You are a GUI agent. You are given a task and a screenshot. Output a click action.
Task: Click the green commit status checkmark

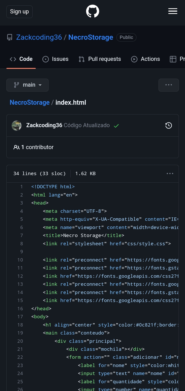pyautogui.click(x=116, y=126)
